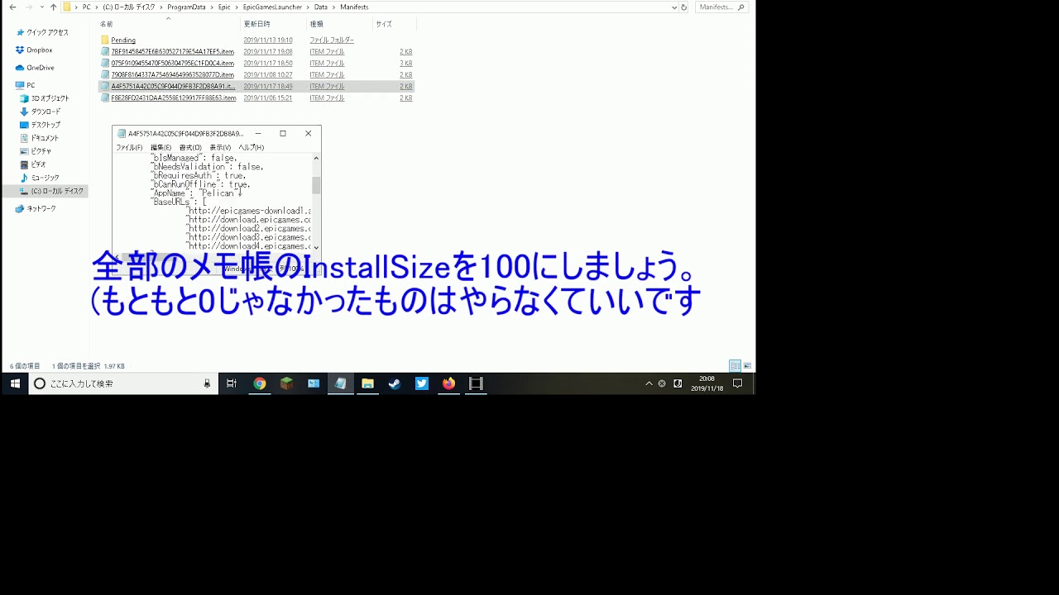Close the Notepad window

pyautogui.click(x=308, y=133)
